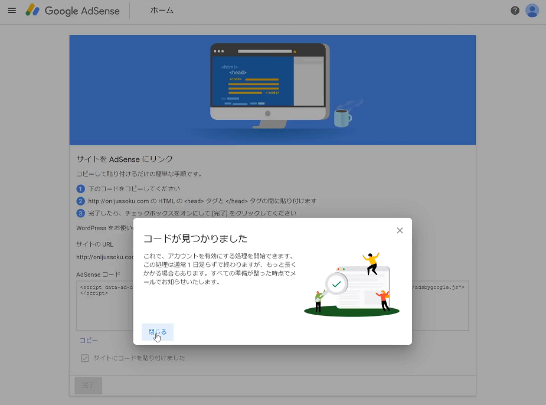This screenshot has width=546, height=405.
Task: Click the monitor illustration in blue banner
Action: coord(270,86)
